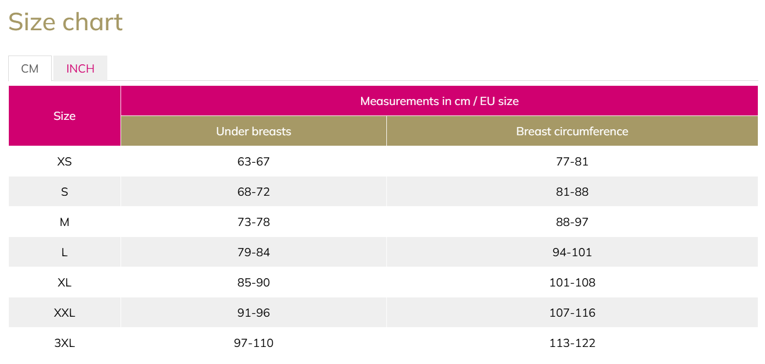Select the XS size row label
765x364 pixels.
click(64, 162)
